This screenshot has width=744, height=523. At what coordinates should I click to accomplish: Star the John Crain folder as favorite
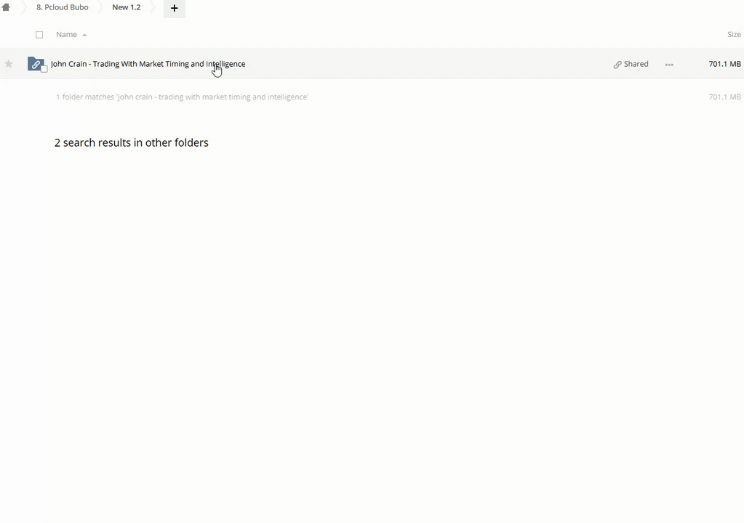(9, 64)
